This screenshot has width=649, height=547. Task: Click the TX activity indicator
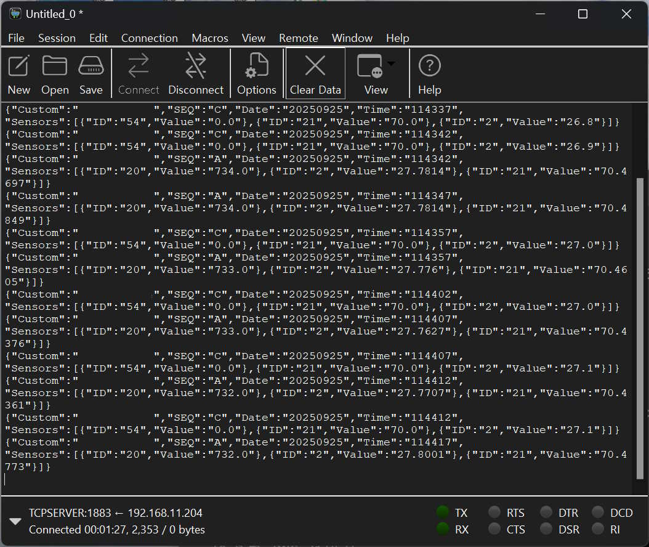(x=443, y=513)
